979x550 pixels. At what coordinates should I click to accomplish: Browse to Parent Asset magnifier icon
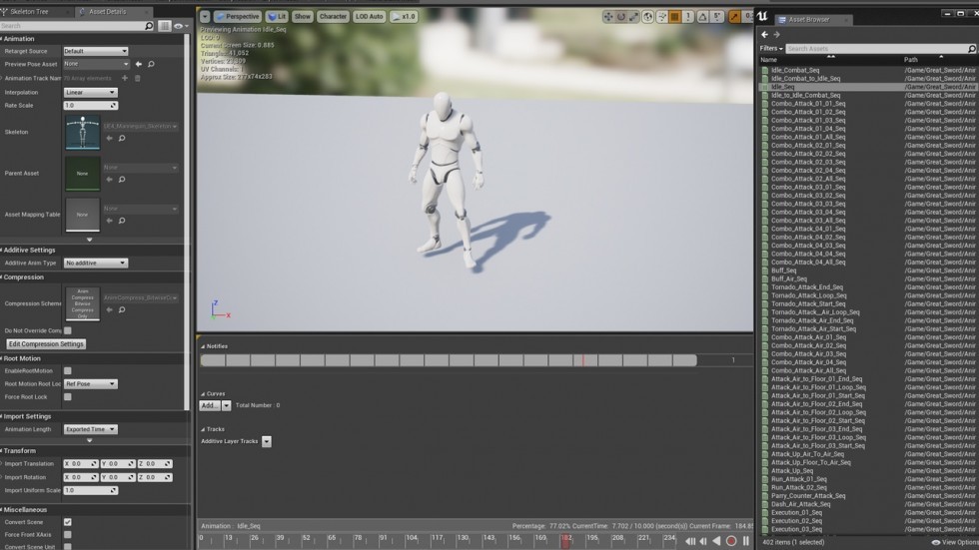click(x=122, y=180)
